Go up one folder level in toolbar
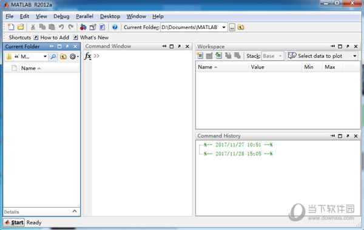The image size is (364, 230). tap(241, 27)
